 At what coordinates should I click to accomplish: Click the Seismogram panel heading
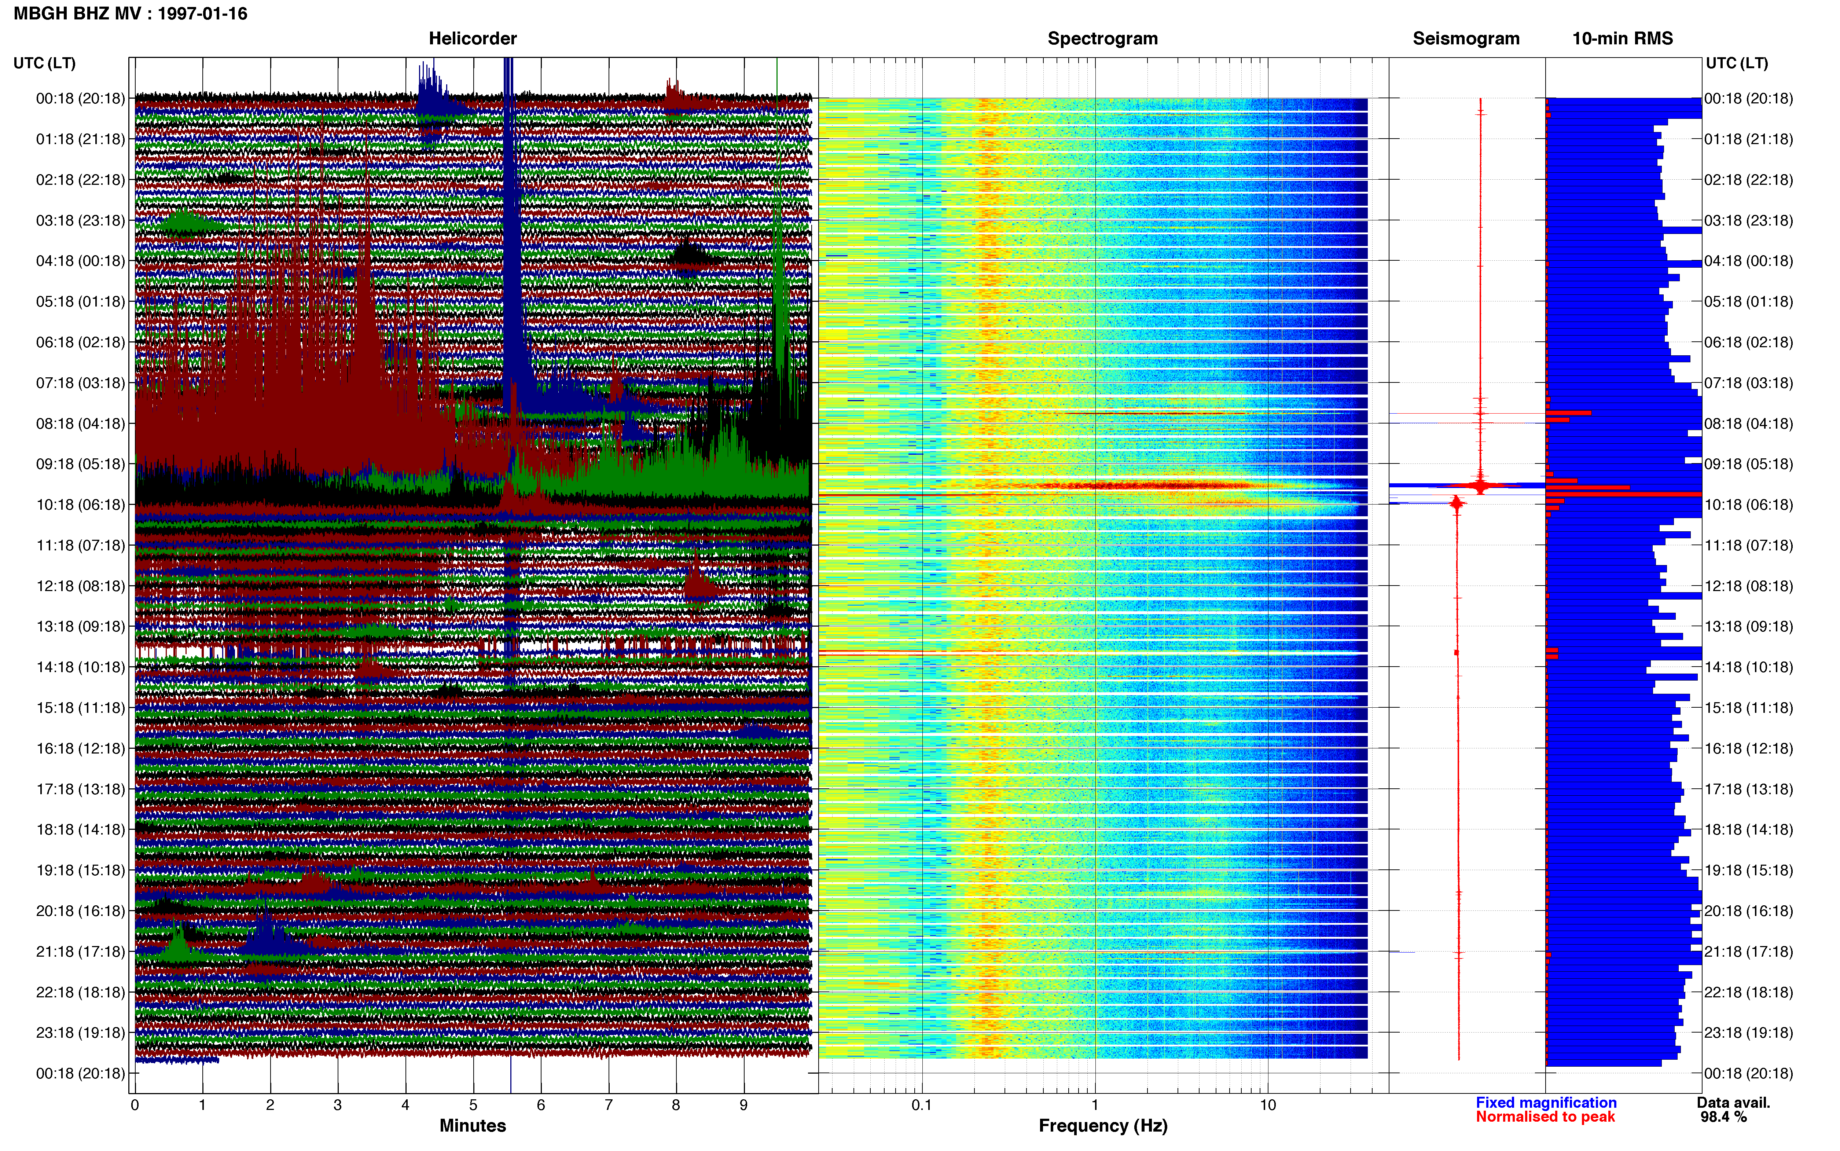click(1466, 38)
